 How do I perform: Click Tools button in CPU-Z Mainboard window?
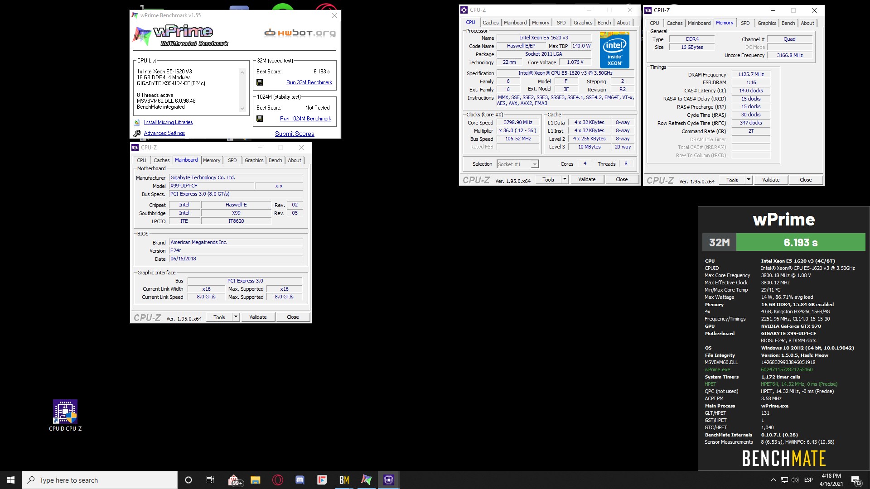click(x=219, y=317)
